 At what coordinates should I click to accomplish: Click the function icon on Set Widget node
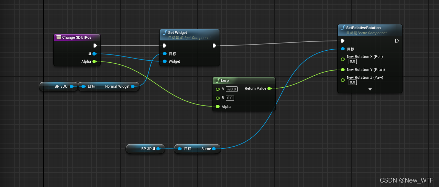pos(165,33)
